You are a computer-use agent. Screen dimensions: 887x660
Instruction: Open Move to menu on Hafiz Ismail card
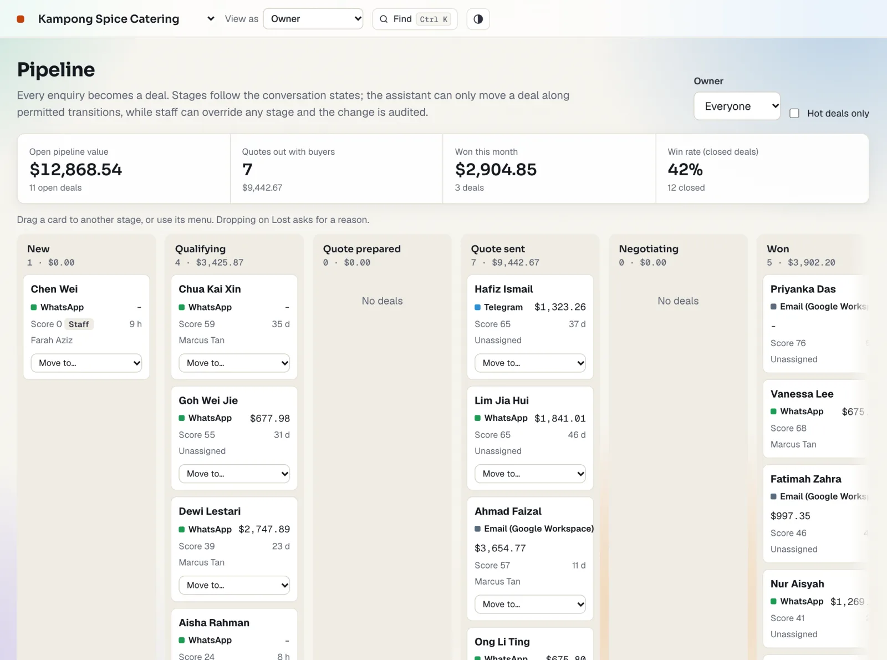coord(530,363)
